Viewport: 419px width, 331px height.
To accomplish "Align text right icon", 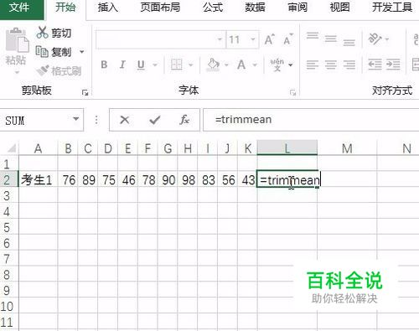I will point(349,65).
